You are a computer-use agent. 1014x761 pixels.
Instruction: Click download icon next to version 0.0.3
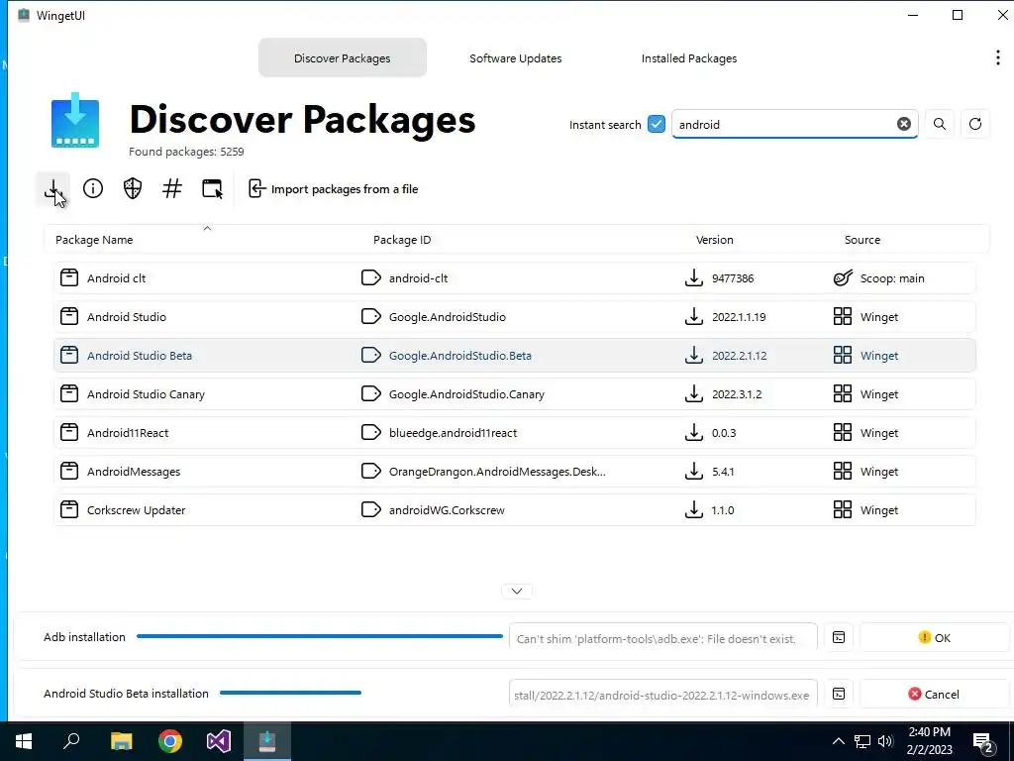pyautogui.click(x=694, y=432)
